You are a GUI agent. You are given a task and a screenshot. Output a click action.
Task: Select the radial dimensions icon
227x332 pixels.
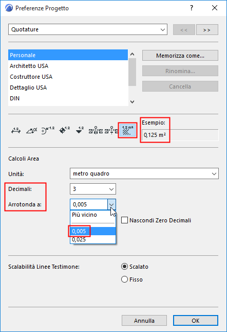(48, 130)
